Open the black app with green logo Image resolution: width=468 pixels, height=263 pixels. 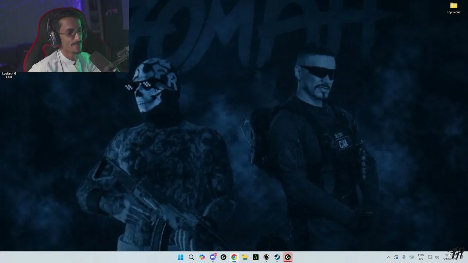point(256,257)
